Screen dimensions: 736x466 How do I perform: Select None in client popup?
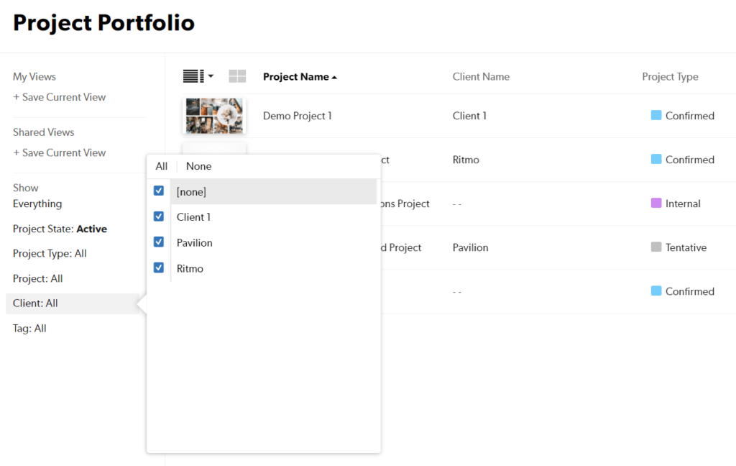198,166
